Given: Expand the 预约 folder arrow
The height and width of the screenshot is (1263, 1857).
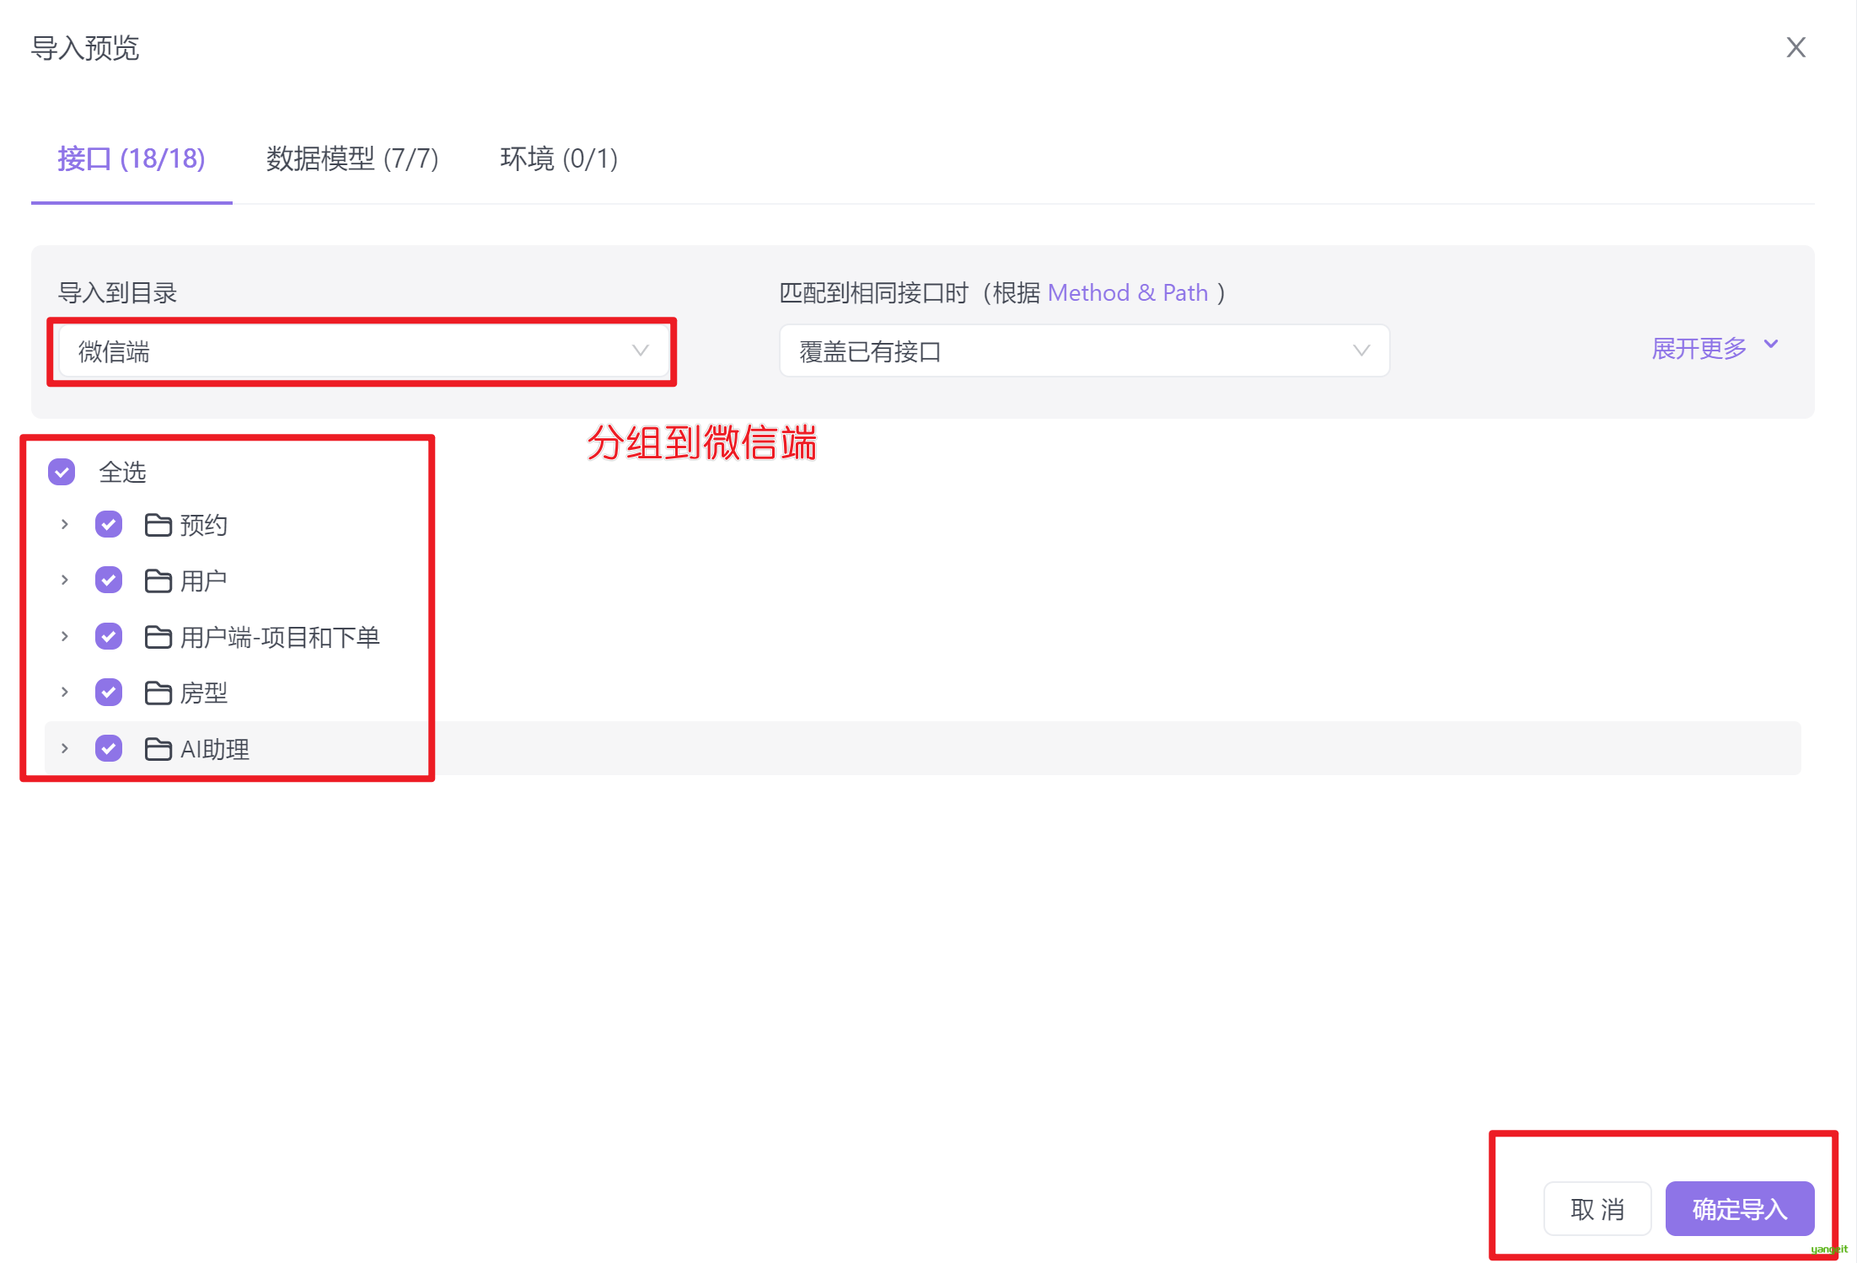Looking at the screenshot, I should point(65,524).
